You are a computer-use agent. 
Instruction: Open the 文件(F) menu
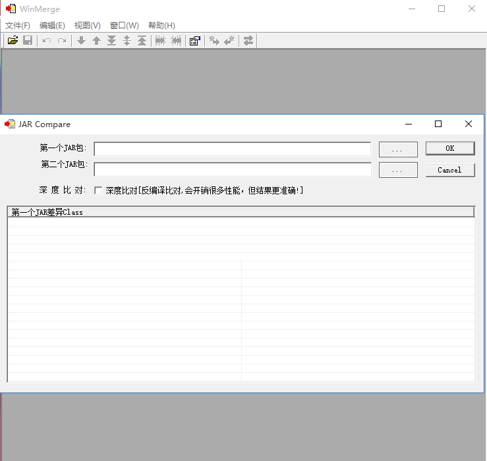tap(18, 26)
